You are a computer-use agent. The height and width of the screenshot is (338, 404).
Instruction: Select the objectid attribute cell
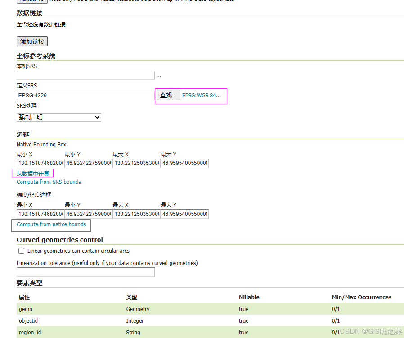28,321
